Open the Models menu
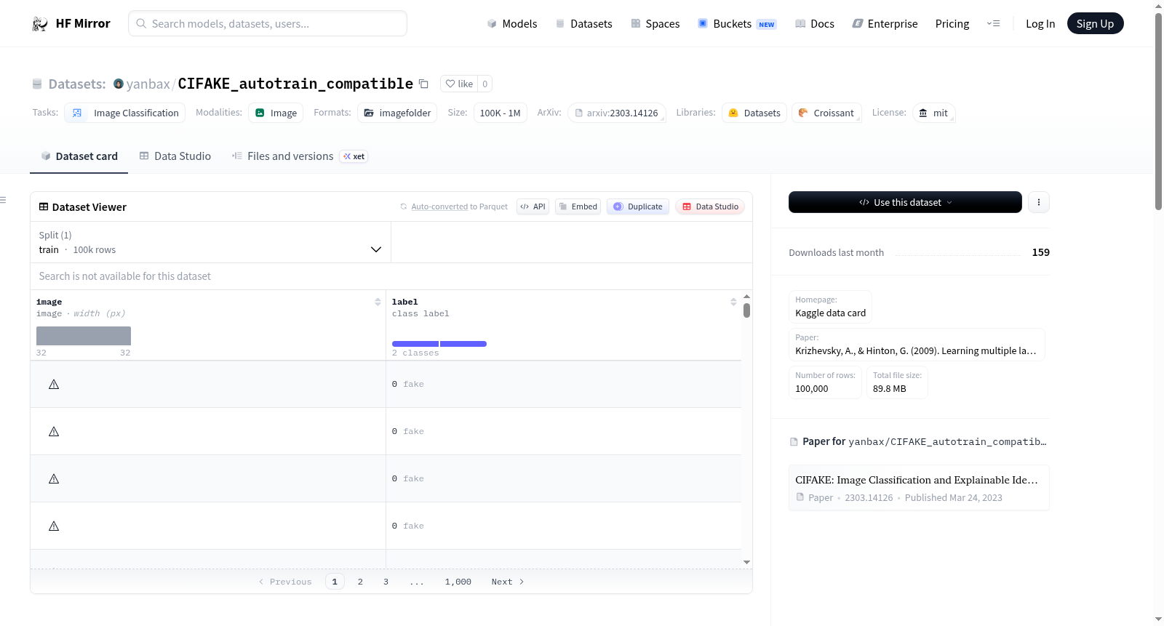This screenshot has width=1164, height=626. (512, 24)
